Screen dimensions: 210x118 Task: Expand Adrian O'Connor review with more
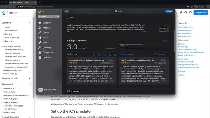click(x=112, y=81)
